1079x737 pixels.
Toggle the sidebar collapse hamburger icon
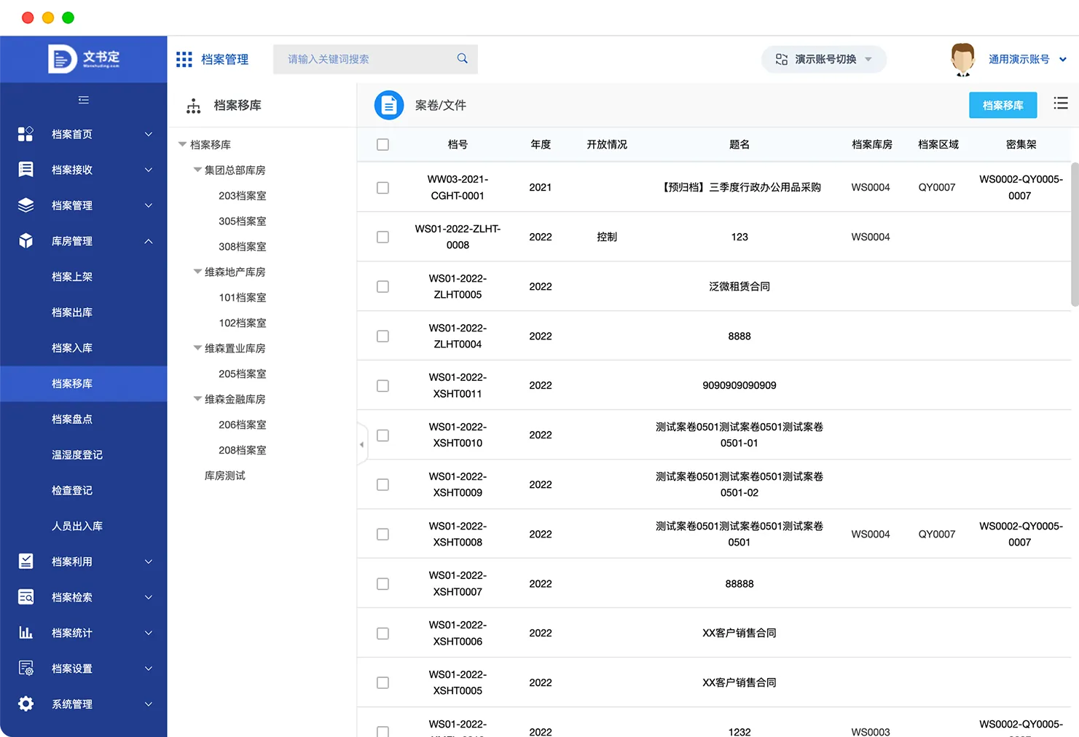point(84,100)
